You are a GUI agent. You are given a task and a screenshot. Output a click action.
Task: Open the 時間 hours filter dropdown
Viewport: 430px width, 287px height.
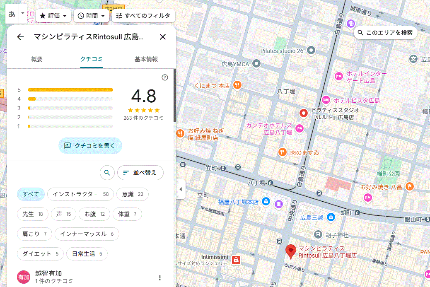(x=92, y=16)
